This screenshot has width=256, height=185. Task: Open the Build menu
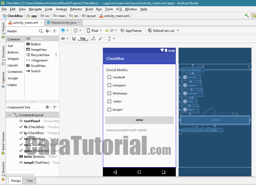click(x=89, y=9)
